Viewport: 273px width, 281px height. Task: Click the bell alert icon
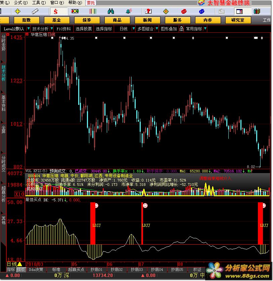[x=129, y=11]
